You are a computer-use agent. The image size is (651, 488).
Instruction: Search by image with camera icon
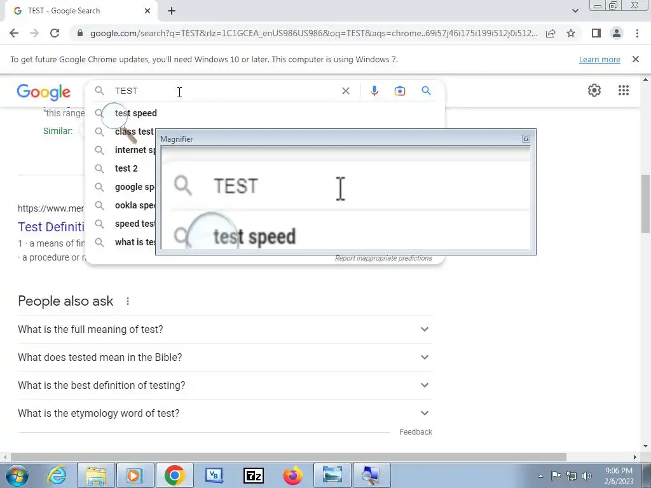pos(399,91)
